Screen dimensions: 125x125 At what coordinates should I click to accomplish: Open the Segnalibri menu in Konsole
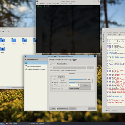(56, 4)
